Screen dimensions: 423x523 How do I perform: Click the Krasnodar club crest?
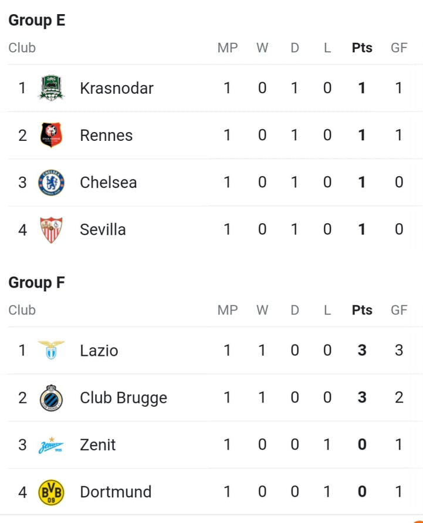[x=51, y=87]
